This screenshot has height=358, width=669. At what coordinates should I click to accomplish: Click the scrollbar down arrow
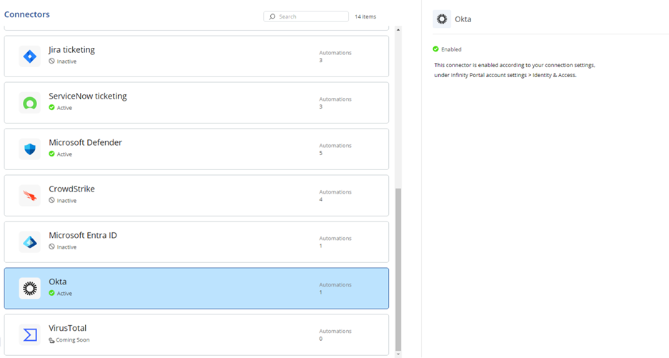pyautogui.click(x=398, y=354)
